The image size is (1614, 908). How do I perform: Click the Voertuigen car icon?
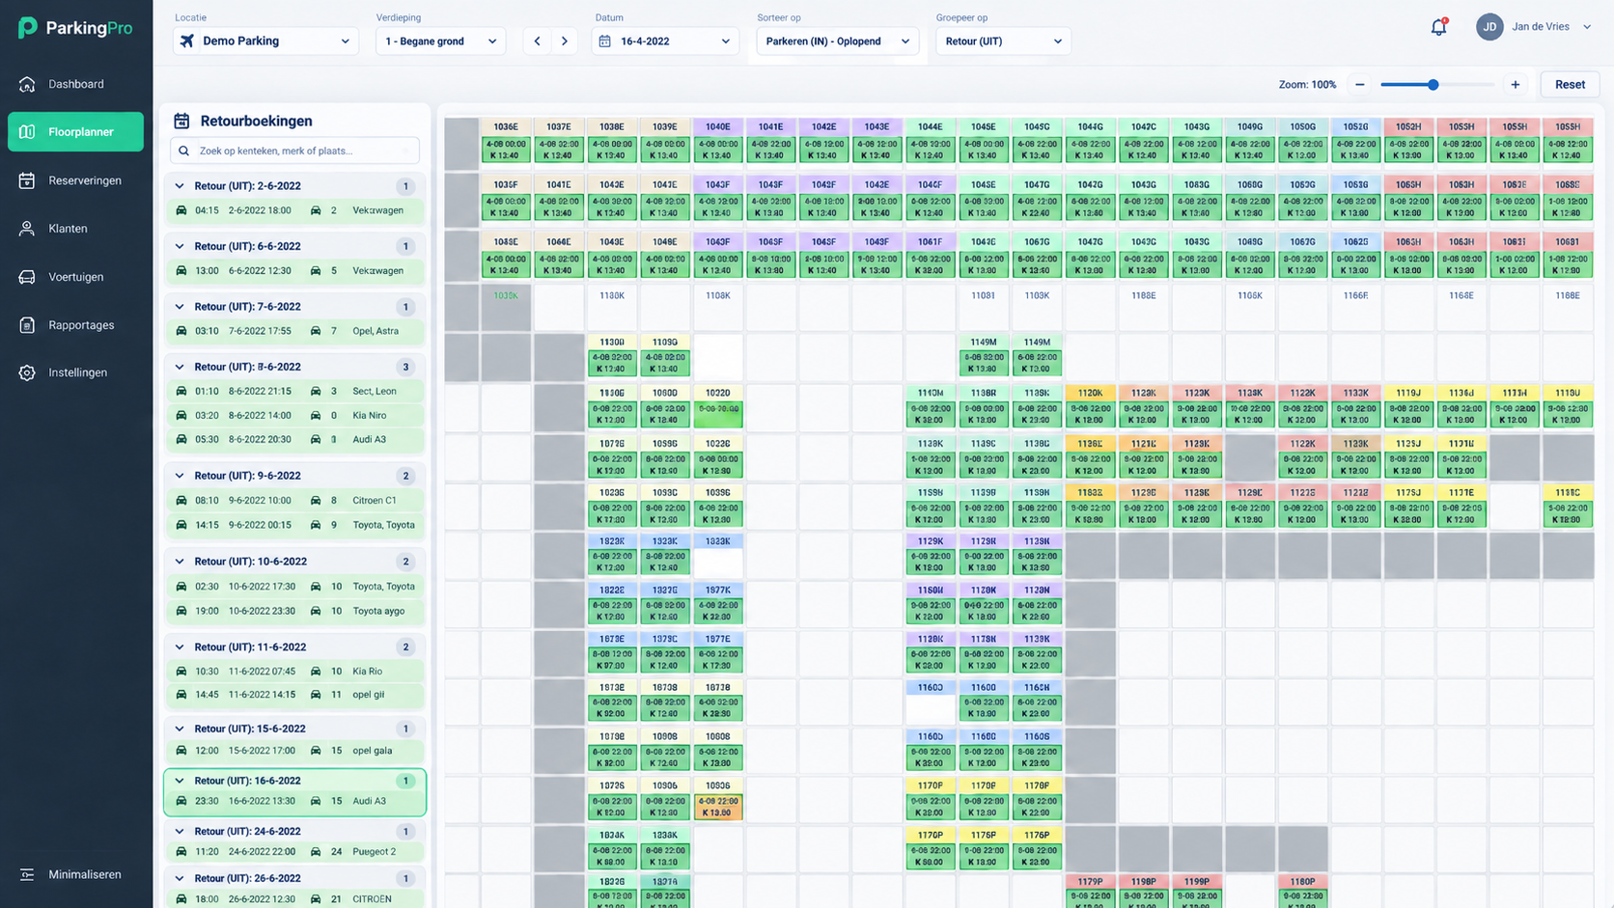(x=27, y=277)
